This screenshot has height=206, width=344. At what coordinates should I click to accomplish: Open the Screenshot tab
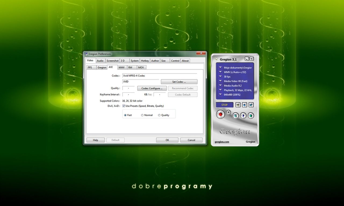[x=113, y=61]
